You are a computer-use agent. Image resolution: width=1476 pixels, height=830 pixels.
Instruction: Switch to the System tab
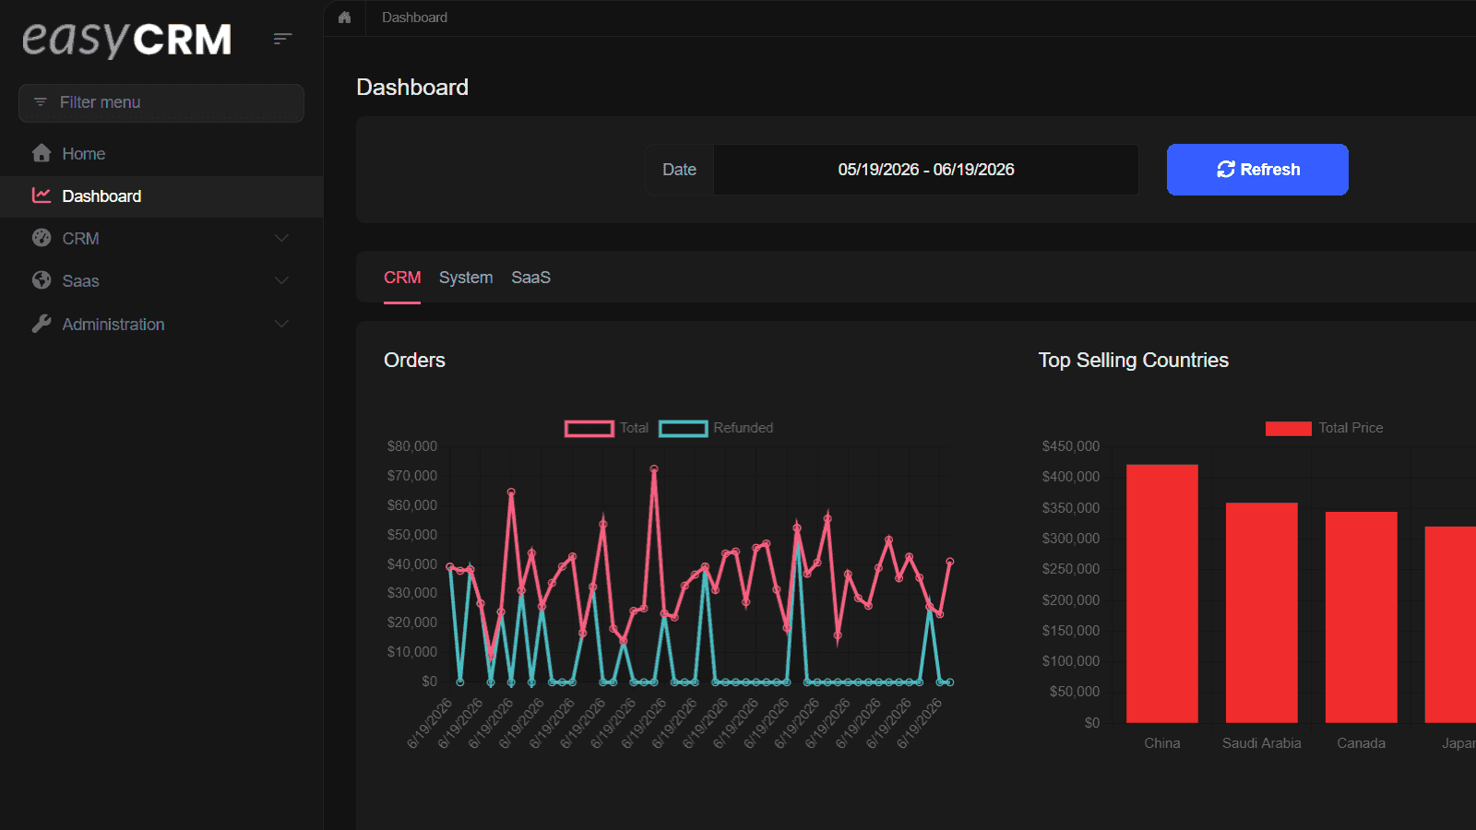466,278
